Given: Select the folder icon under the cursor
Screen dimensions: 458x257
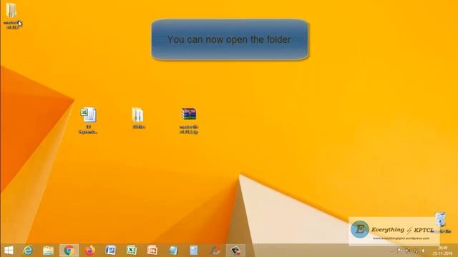Looking at the screenshot, I should point(11,11).
